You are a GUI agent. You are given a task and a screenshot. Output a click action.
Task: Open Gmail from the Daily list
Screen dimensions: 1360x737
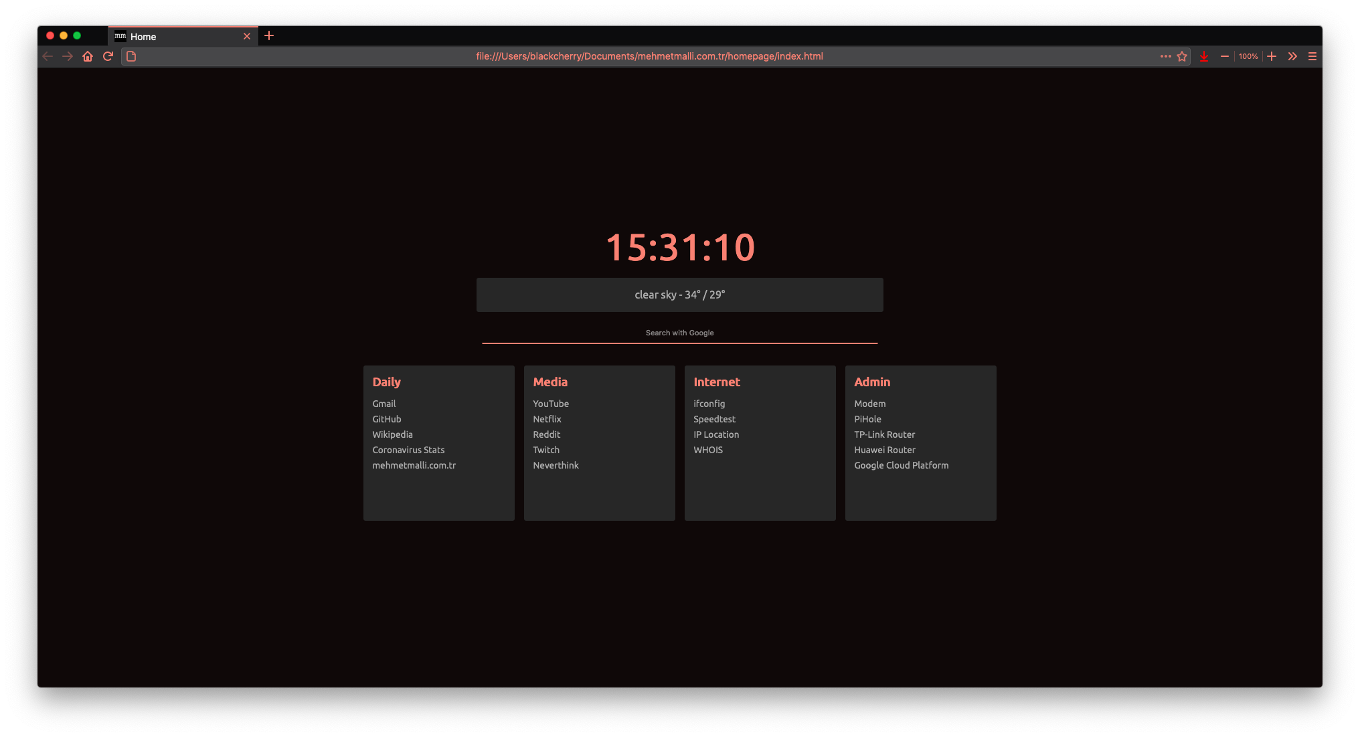pyautogui.click(x=384, y=404)
